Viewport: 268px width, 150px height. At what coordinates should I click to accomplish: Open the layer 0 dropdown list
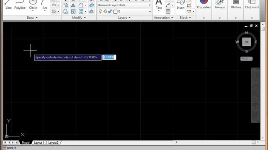[150, 11]
